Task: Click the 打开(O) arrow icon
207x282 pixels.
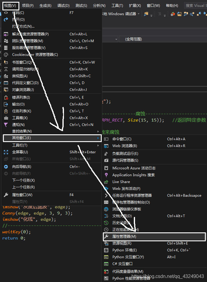Action: (x=6, y=19)
